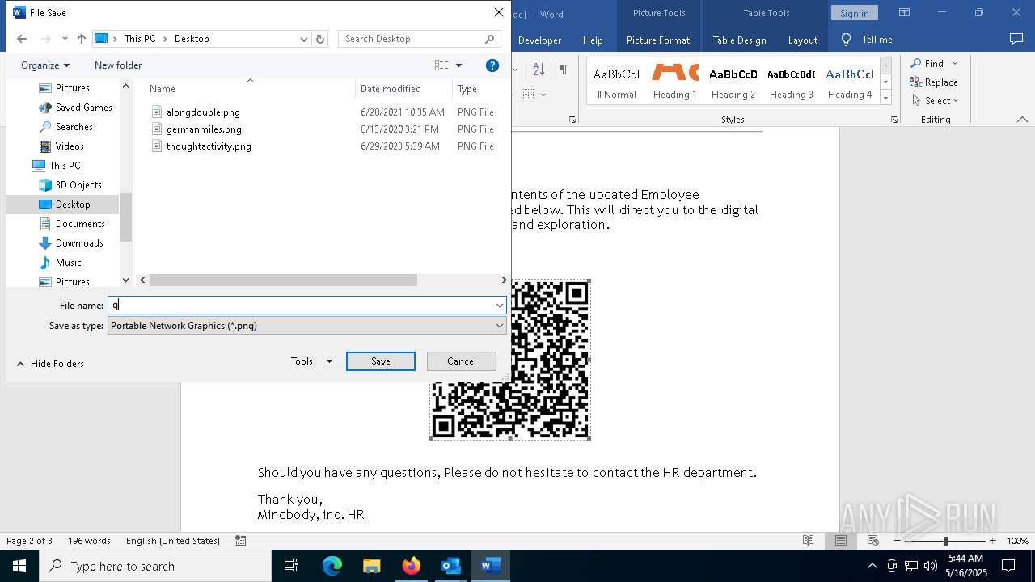Image resolution: width=1035 pixels, height=582 pixels.
Task: Cancel the File Save dialog
Action: coord(462,361)
